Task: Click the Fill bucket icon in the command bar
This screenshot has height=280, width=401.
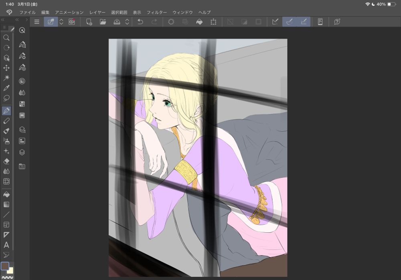Action: pyautogui.click(x=199, y=22)
